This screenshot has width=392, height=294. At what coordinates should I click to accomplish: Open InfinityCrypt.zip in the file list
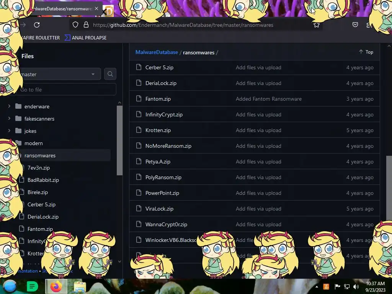point(164,114)
